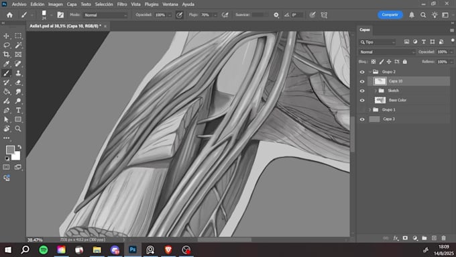Select the History Brush tool
Image resolution: width=456 pixels, height=257 pixels.
(x=6, y=83)
